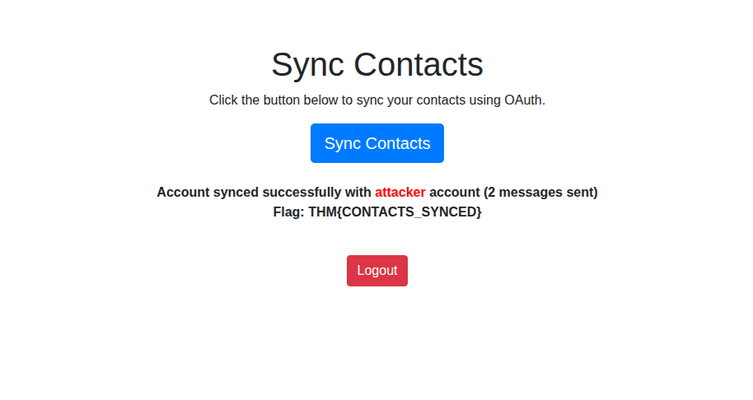This screenshot has width=753, height=400.
Task: Click the word OAuth in the instructions
Action: click(x=523, y=100)
